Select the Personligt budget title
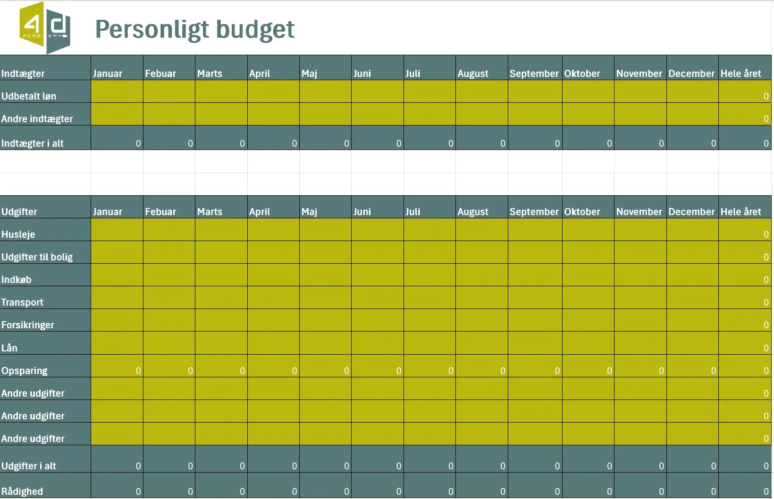The width and height of the screenshot is (774, 499). pos(194,29)
